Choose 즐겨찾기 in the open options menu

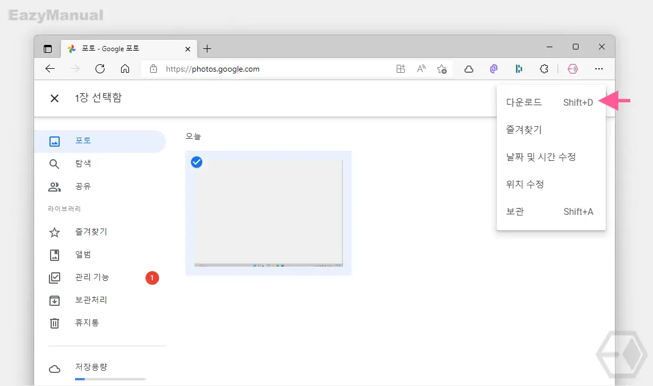click(x=551, y=130)
